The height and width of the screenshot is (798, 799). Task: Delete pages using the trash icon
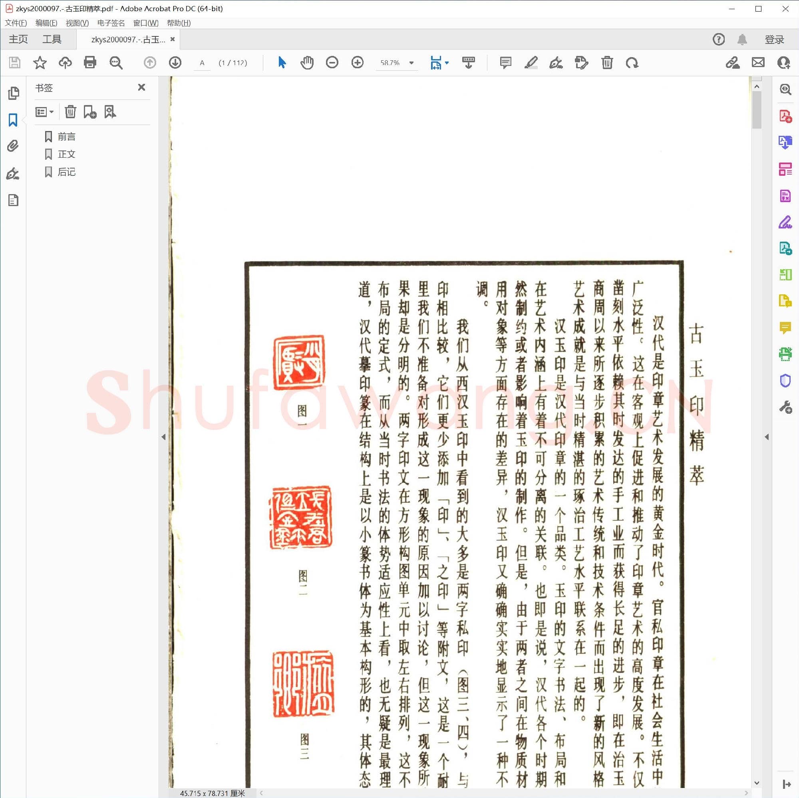[607, 62]
